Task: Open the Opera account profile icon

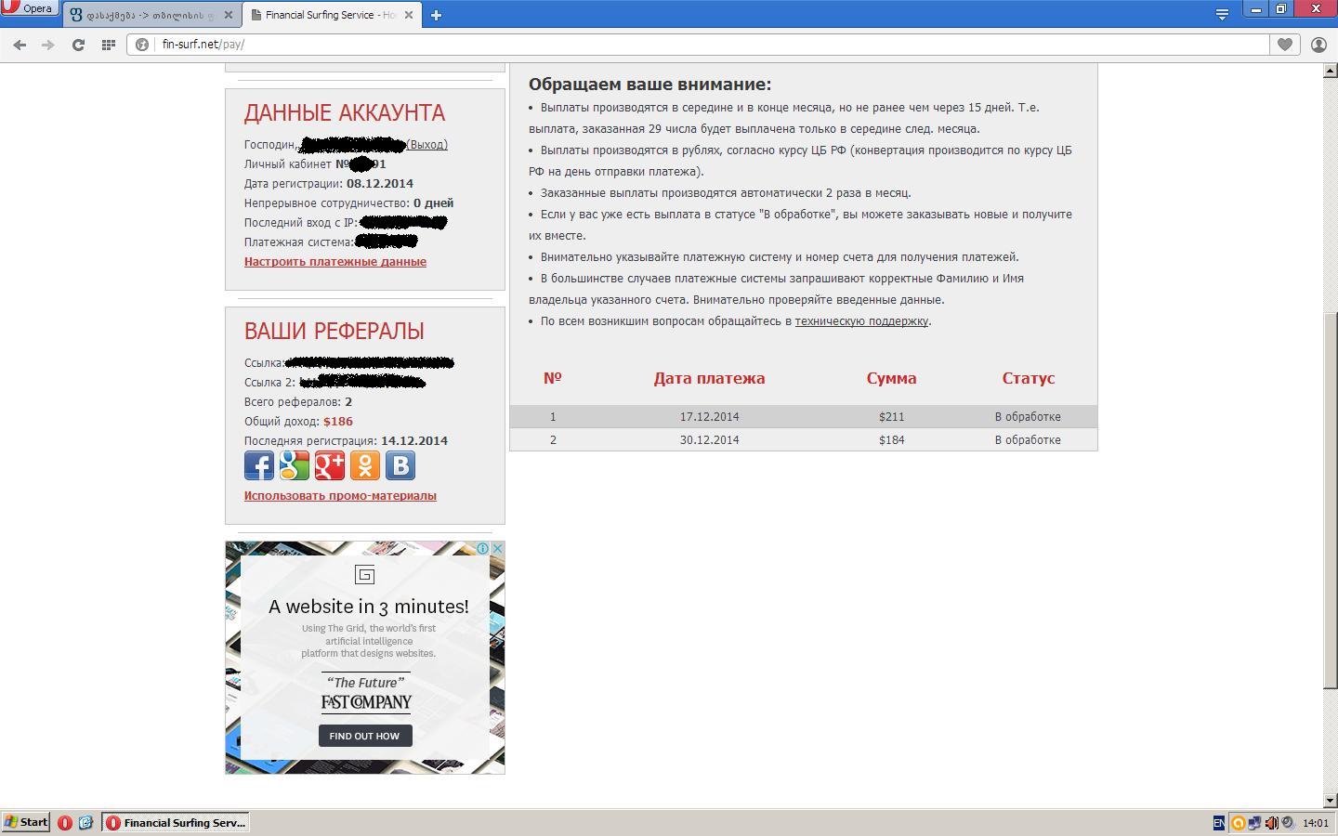Action: (1318, 45)
